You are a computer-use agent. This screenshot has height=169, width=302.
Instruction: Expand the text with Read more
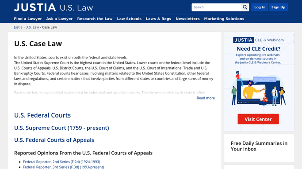206,98
